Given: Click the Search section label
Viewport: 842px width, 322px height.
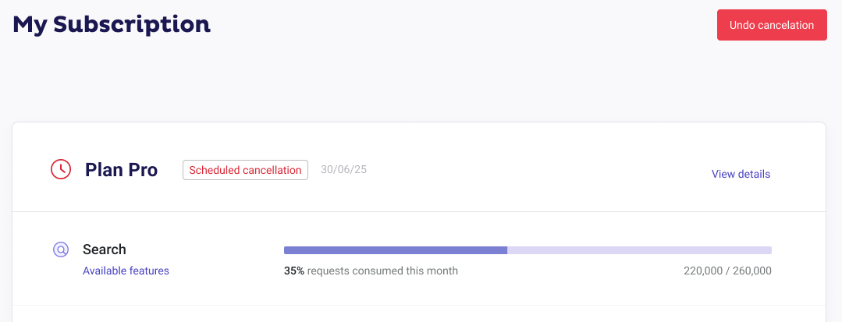Looking at the screenshot, I should tap(104, 249).
